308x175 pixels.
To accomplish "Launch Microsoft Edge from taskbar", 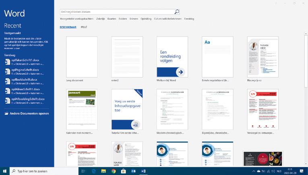I will coord(94,171).
